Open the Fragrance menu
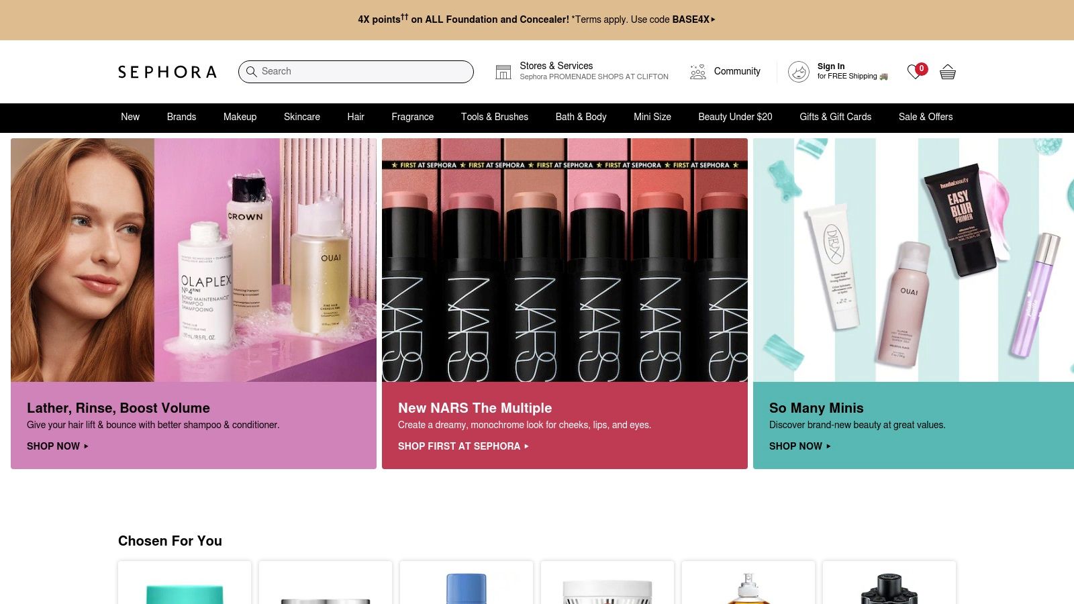This screenshot has width=1074, height=604. click(413, 117)
